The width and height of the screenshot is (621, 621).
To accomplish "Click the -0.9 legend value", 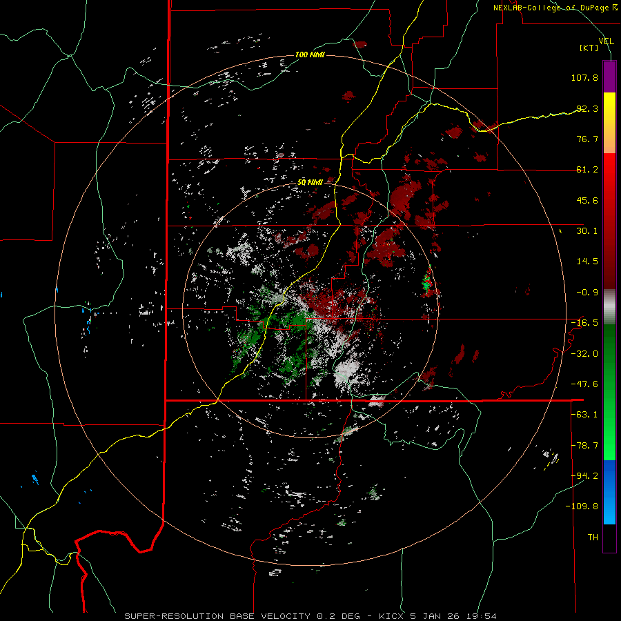I will click(x=587, y=293).
